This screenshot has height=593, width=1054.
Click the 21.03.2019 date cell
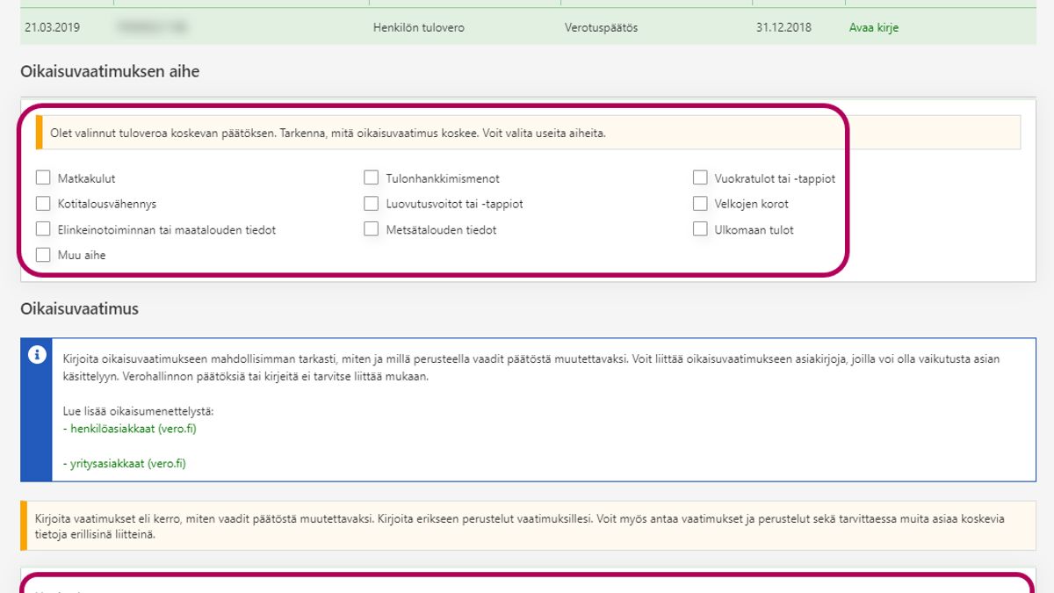(x=51, y=27)
